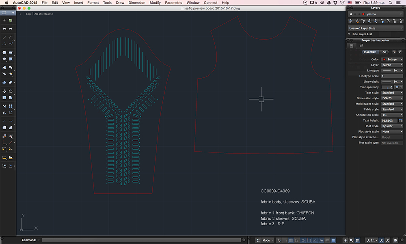Select the Move tool
Image resolution: width=406 pixels, height=244 pixels.
pyautogui.click(x=4, y=91)
